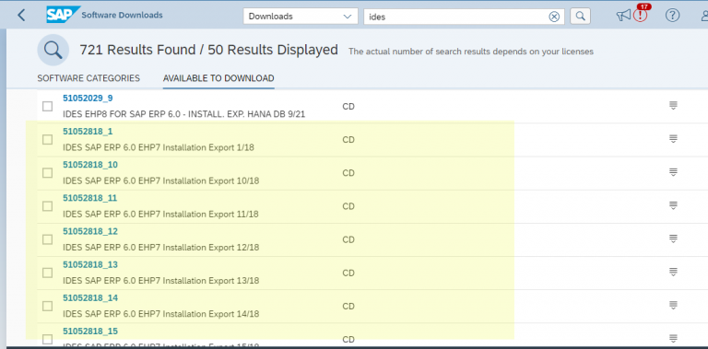
Task: Tick the checkbox for 51052818_15
Action: click(47, 339)
